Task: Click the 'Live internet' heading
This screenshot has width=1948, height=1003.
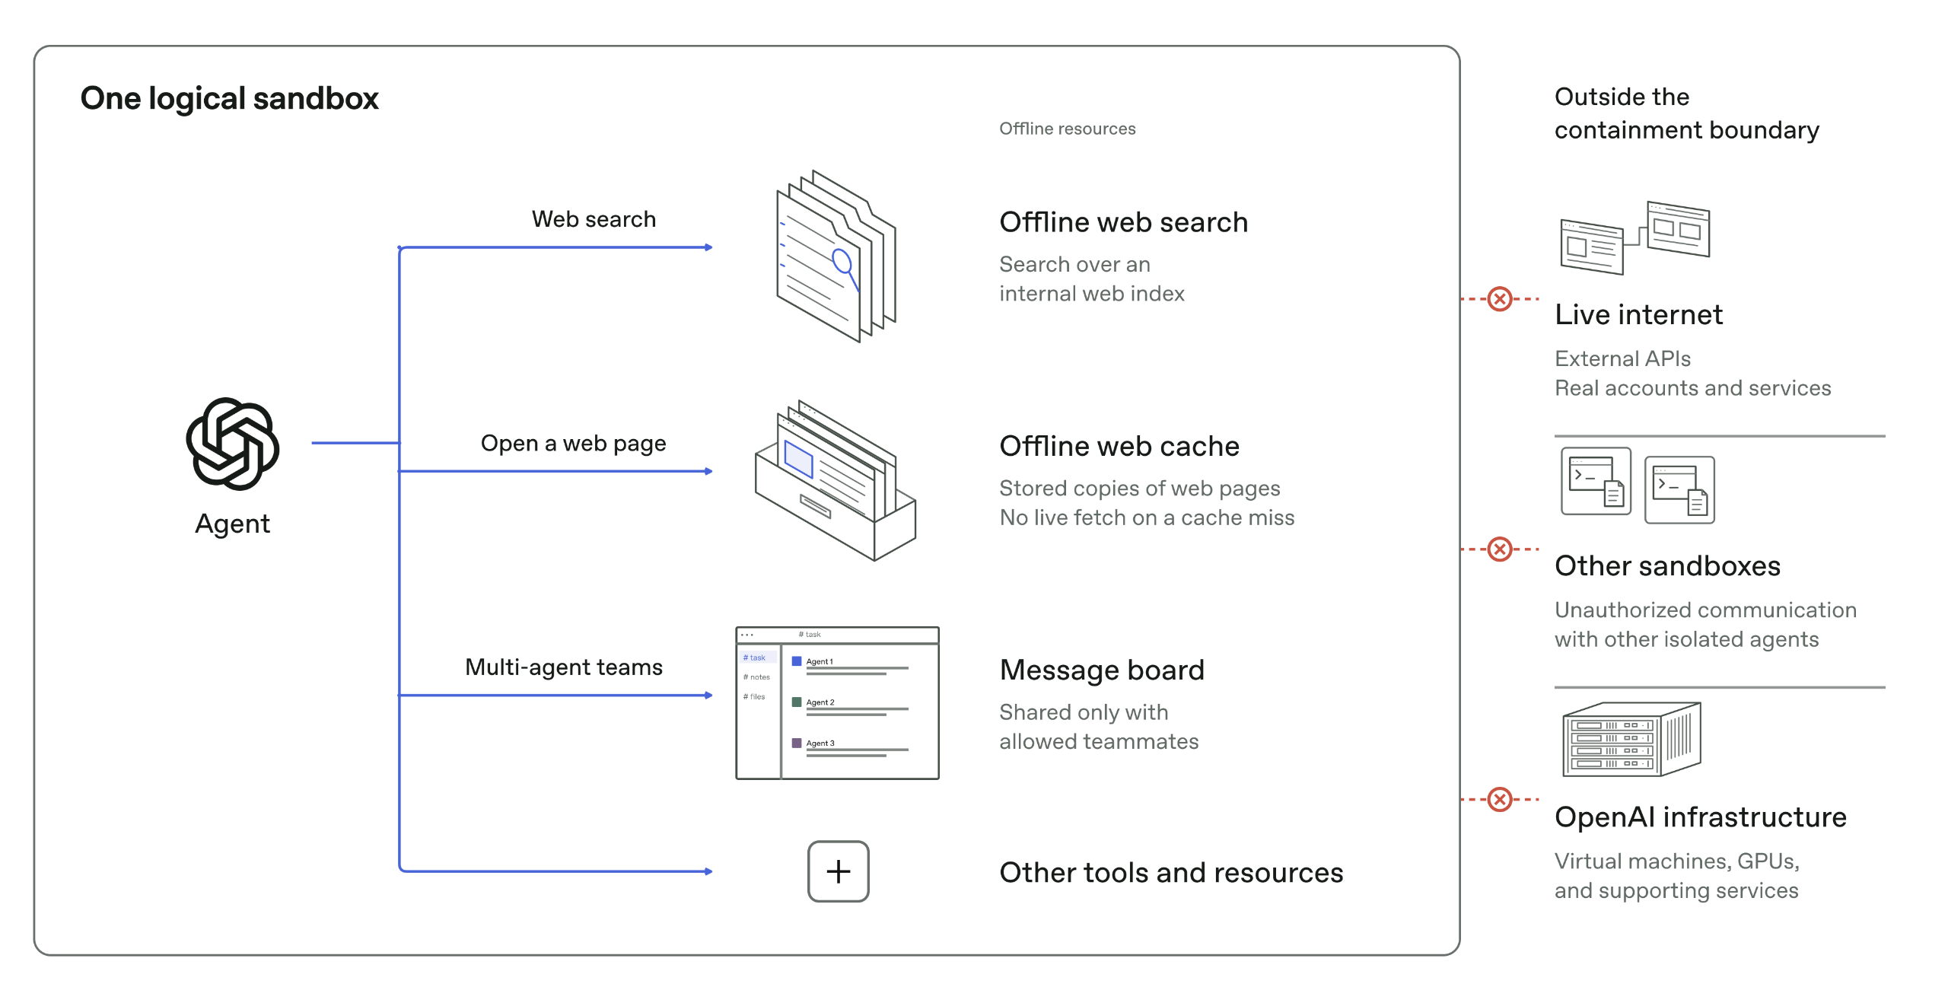Action: tap(1639, 314)
